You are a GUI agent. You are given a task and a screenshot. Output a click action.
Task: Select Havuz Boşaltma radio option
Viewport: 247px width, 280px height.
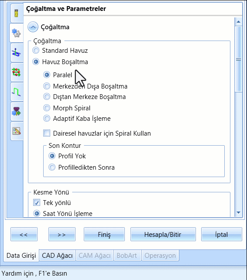60,62
